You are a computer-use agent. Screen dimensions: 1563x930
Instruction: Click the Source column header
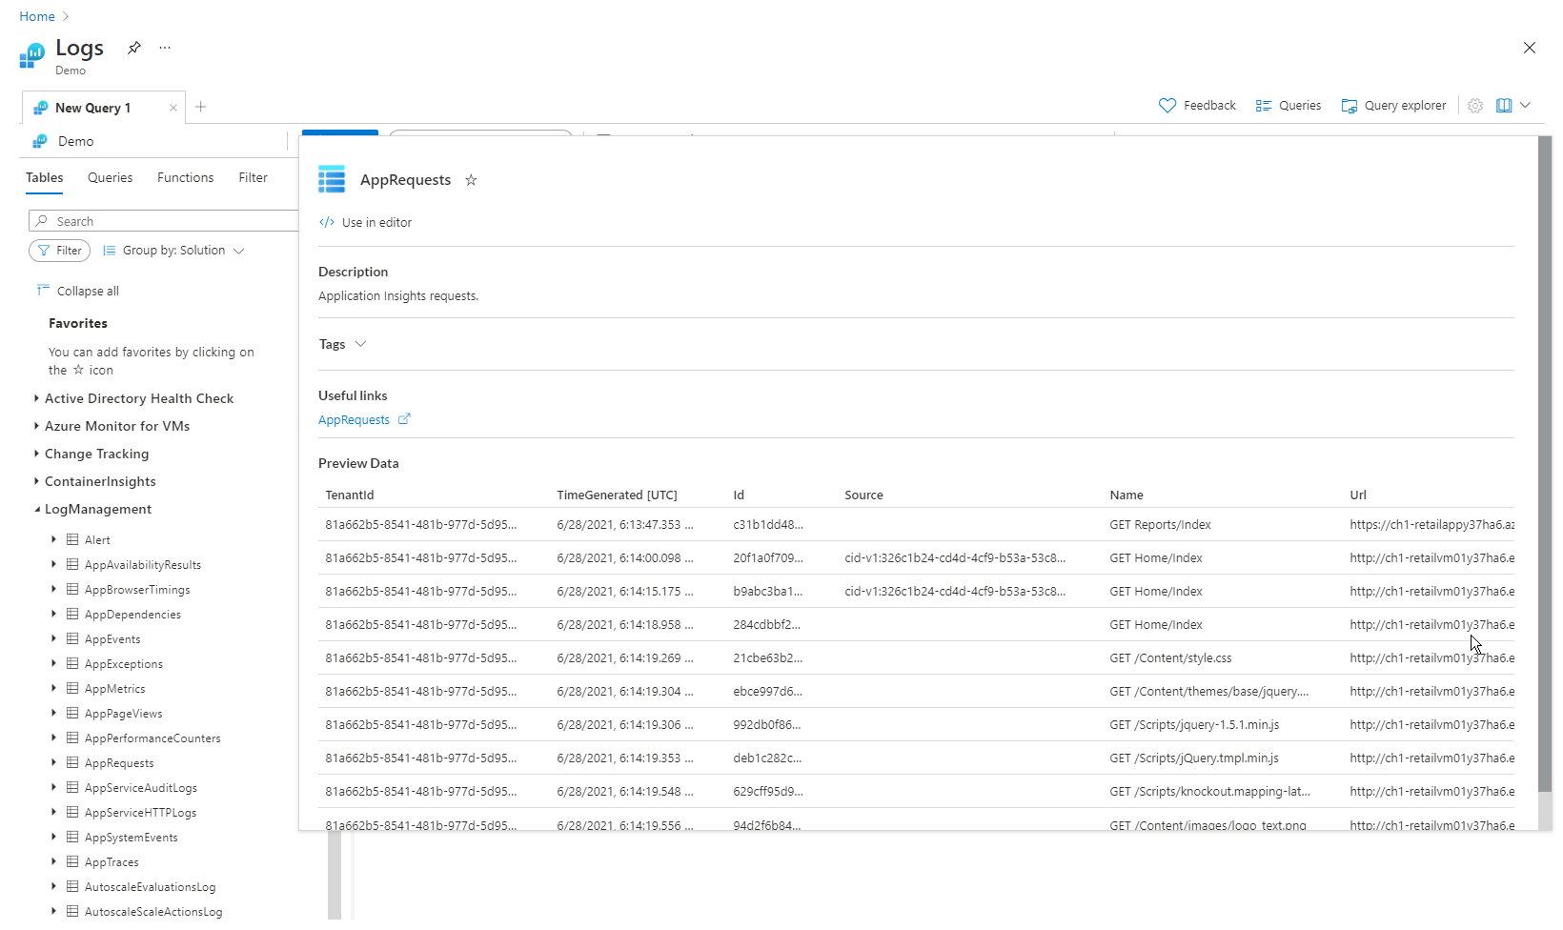click(x=863, y=495)
